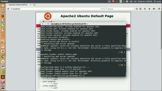Click the red no-entry indicator icon
The width and height of the screenshot is (162, 91).
coord(113,1)
